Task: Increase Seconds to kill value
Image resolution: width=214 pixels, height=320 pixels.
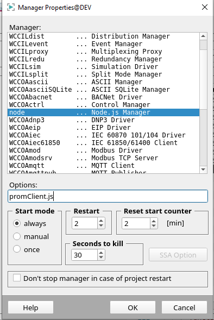Action: coord(101,252)
